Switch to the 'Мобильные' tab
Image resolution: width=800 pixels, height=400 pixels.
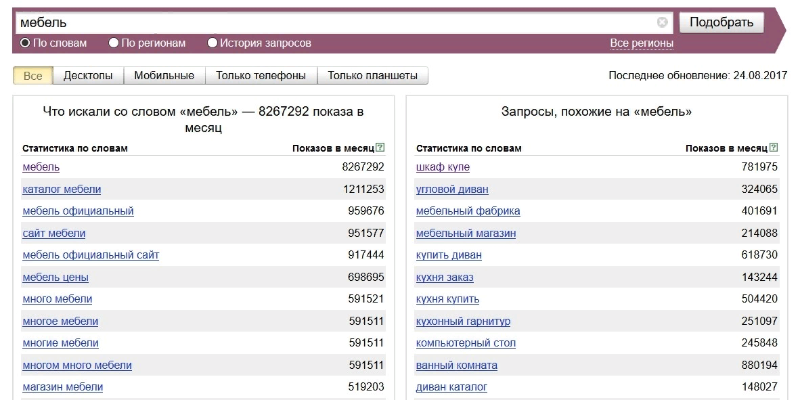(x=164, y=76)
